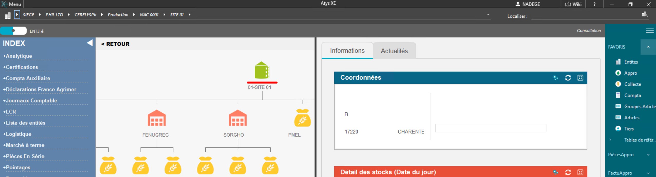
Task: Click Coordonnées panel settings icon
Action: pyautogui.click(x=555, y=78)
